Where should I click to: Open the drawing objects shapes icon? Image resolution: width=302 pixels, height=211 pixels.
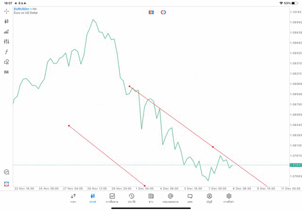point(7,62)
